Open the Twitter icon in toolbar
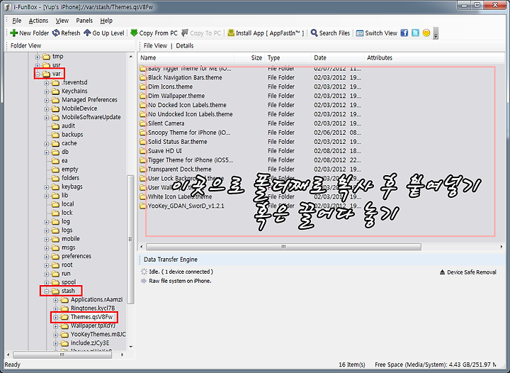510x373 pixels. coord(415,33)
